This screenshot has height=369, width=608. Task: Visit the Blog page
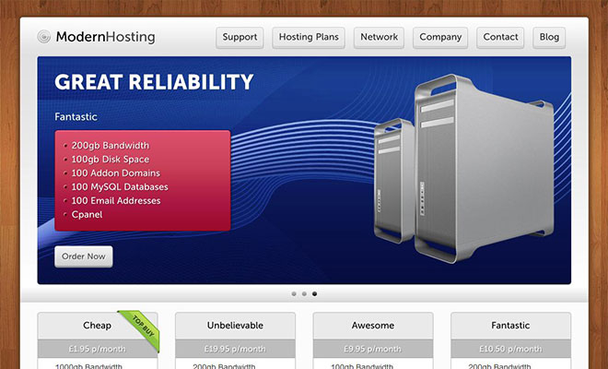[549, 38]
